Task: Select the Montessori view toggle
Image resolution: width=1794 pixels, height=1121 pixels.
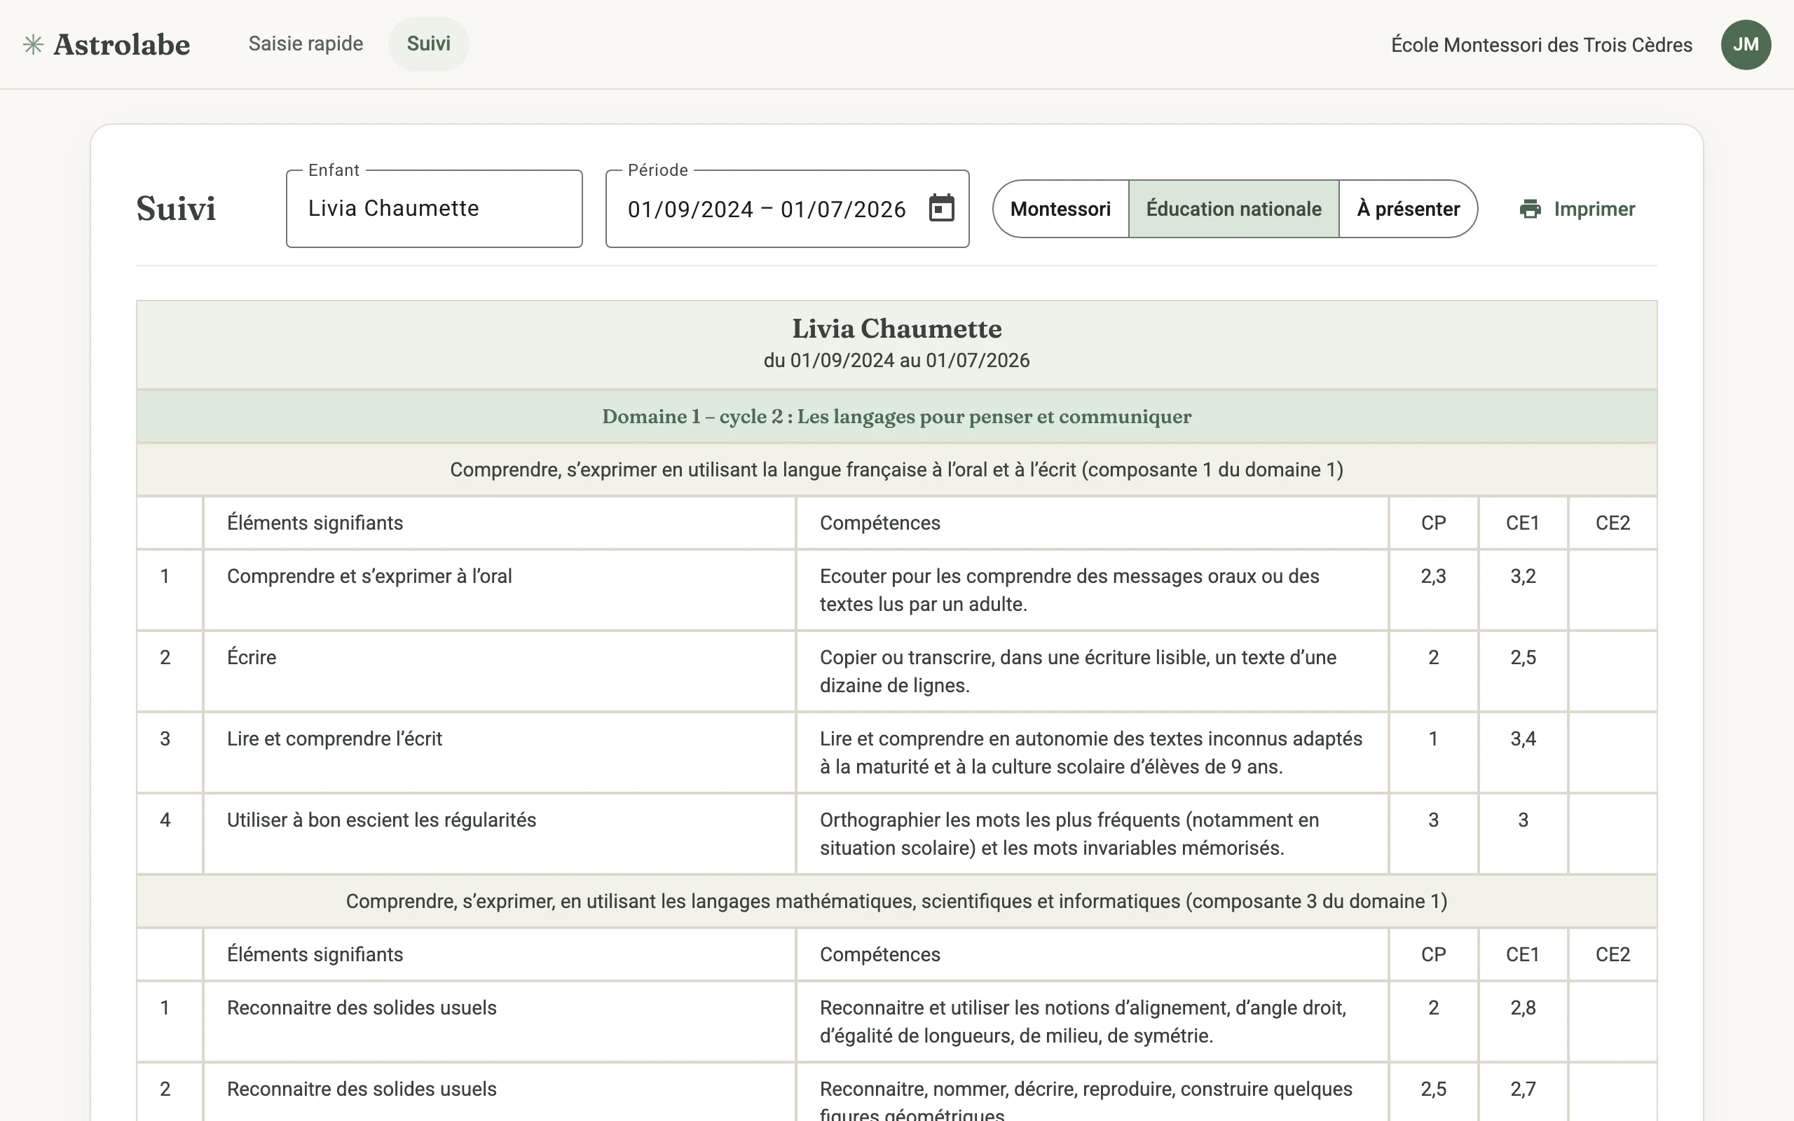Action: 1060,209
